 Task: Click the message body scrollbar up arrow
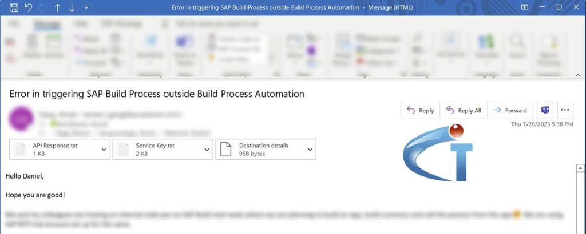580,168
